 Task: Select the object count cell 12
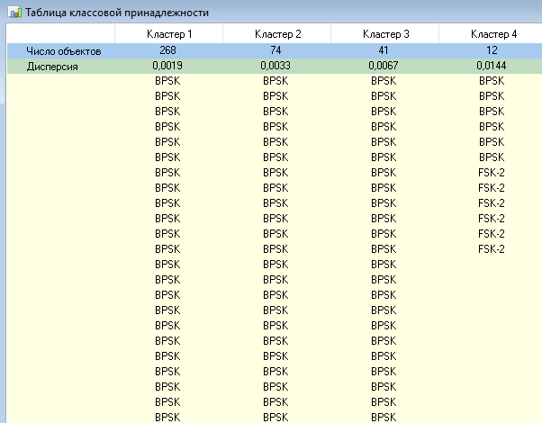pyautogui.click(x=492, y=50)
